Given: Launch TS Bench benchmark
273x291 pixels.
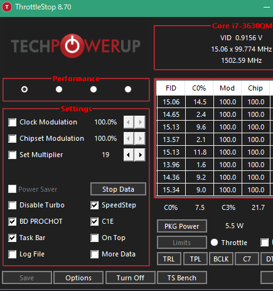Looking at the screenshot, I should click(182, 278).
